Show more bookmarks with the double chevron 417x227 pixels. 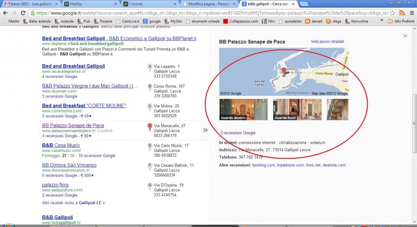tap(382, 20)
